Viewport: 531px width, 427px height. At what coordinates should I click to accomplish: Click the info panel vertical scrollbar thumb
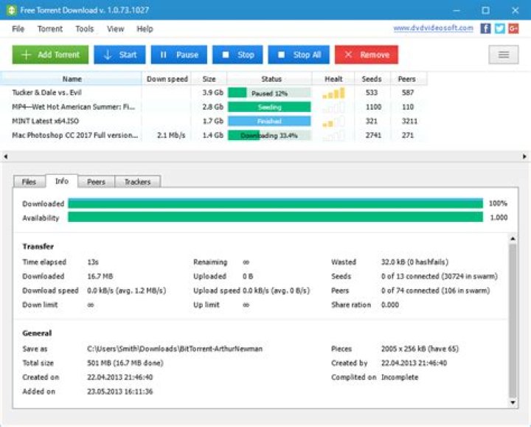(x=513, y=321)
